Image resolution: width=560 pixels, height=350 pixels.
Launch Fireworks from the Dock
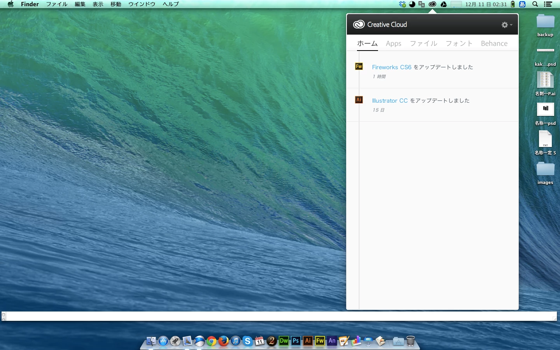320,341
